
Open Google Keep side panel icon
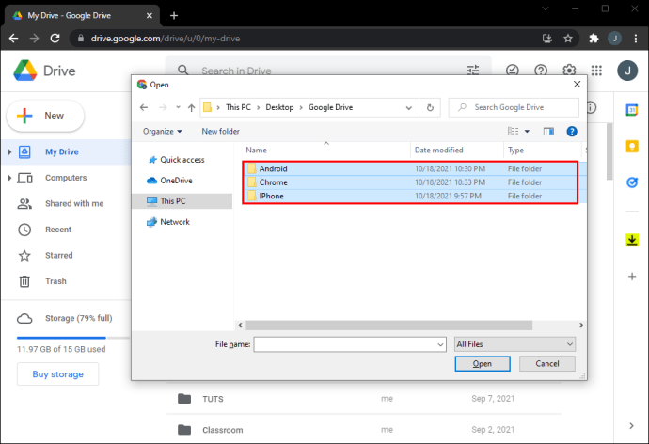pyautogui.click(x=632, y=147)
